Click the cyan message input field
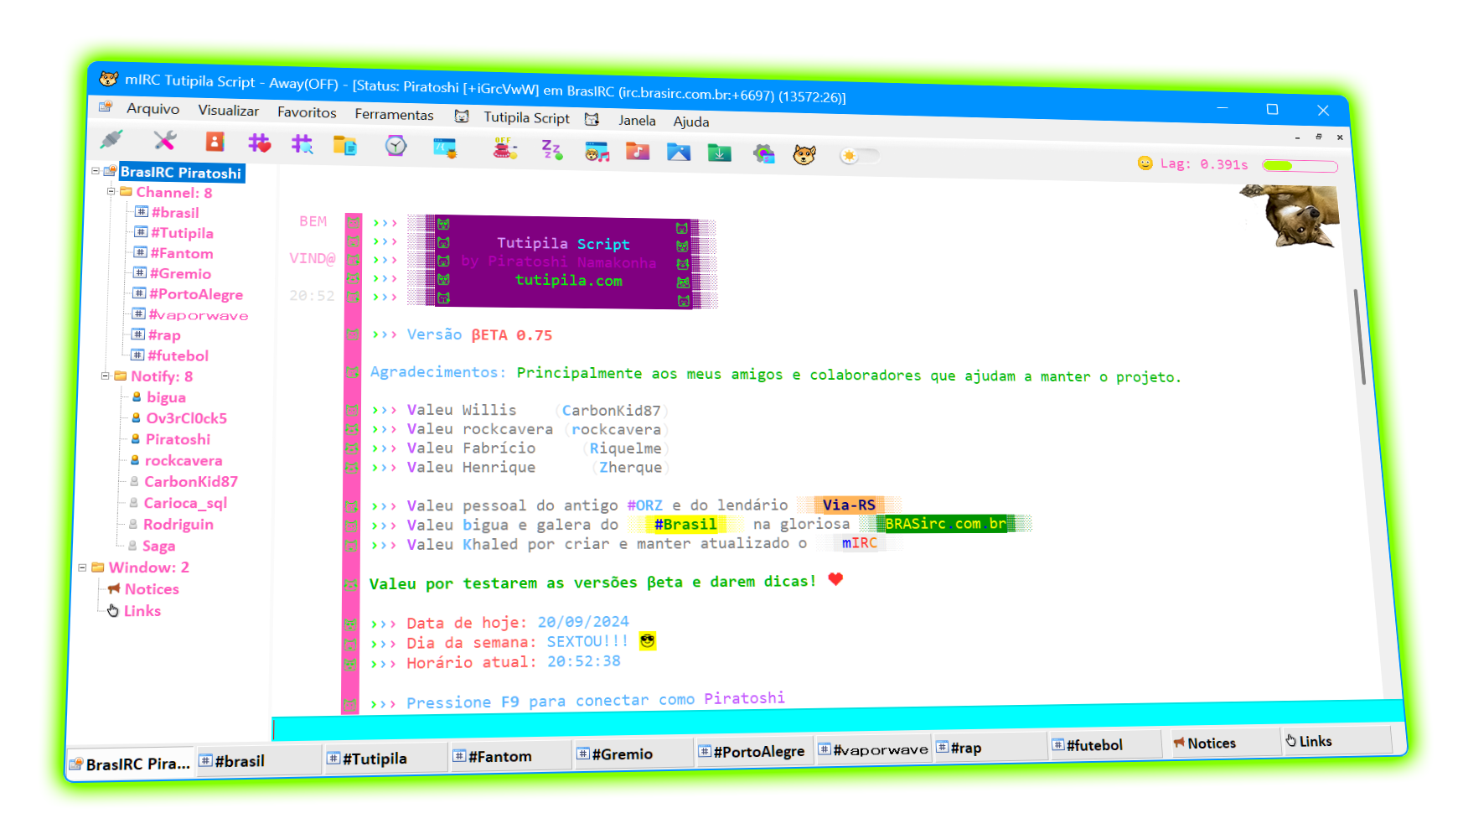Viewport: 1463px width, 834px height. (838, 720)
